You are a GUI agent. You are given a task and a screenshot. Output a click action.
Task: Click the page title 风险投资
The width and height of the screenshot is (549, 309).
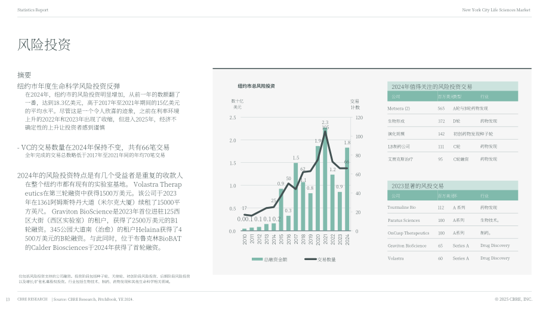tap(44, 45)
